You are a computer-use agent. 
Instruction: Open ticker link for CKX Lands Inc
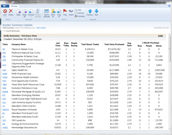coord(4,120)
